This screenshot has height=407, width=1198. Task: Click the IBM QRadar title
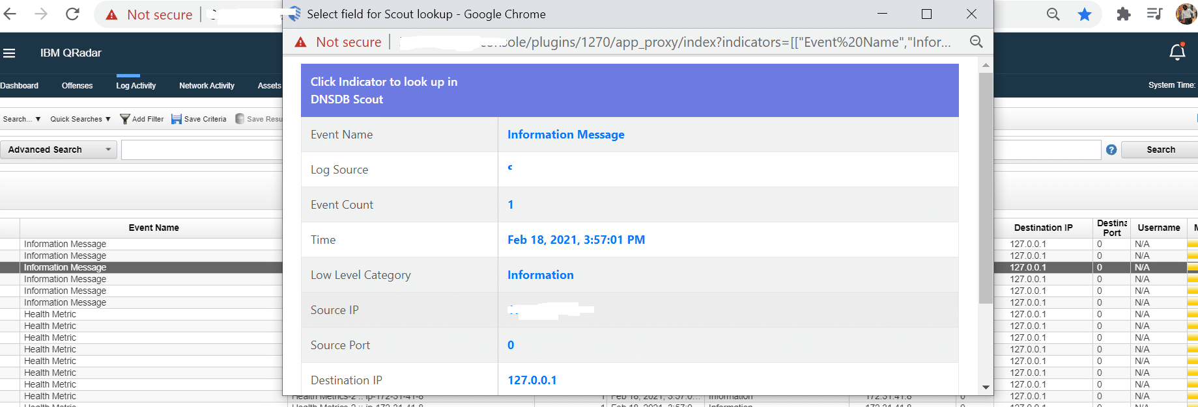[71, 53]
